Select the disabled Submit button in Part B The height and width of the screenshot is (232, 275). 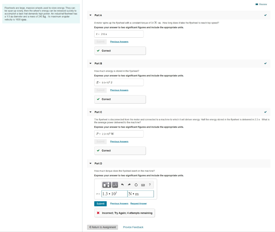(100, 90)
